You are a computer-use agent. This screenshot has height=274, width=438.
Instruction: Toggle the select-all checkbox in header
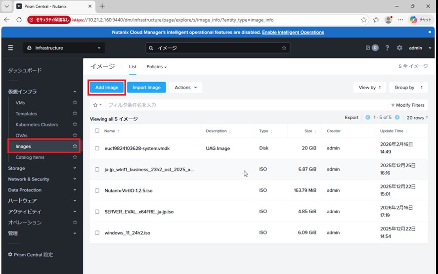pos(97,131)
